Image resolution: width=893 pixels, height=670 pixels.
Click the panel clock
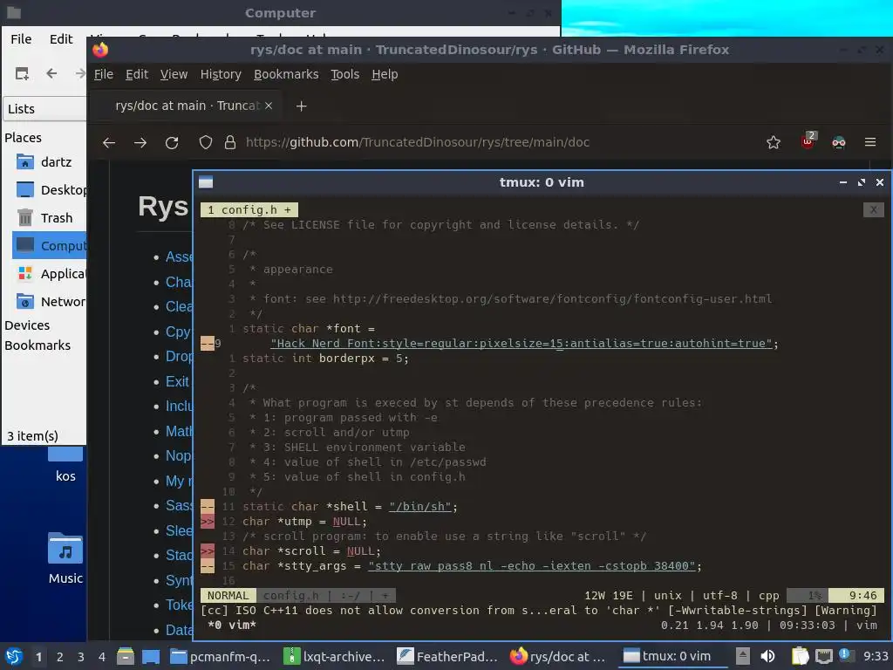[x=876, y=657]
